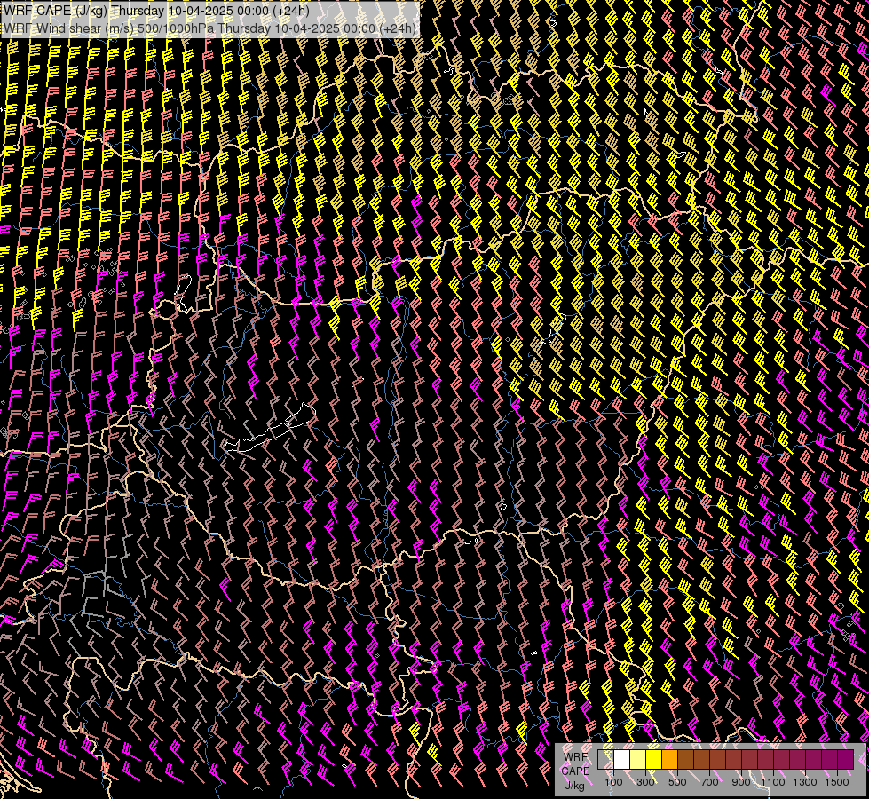Screen dimensions: 869x799
Task: Click the J/kg unit label in legend
Action: (x=575, y=786)
